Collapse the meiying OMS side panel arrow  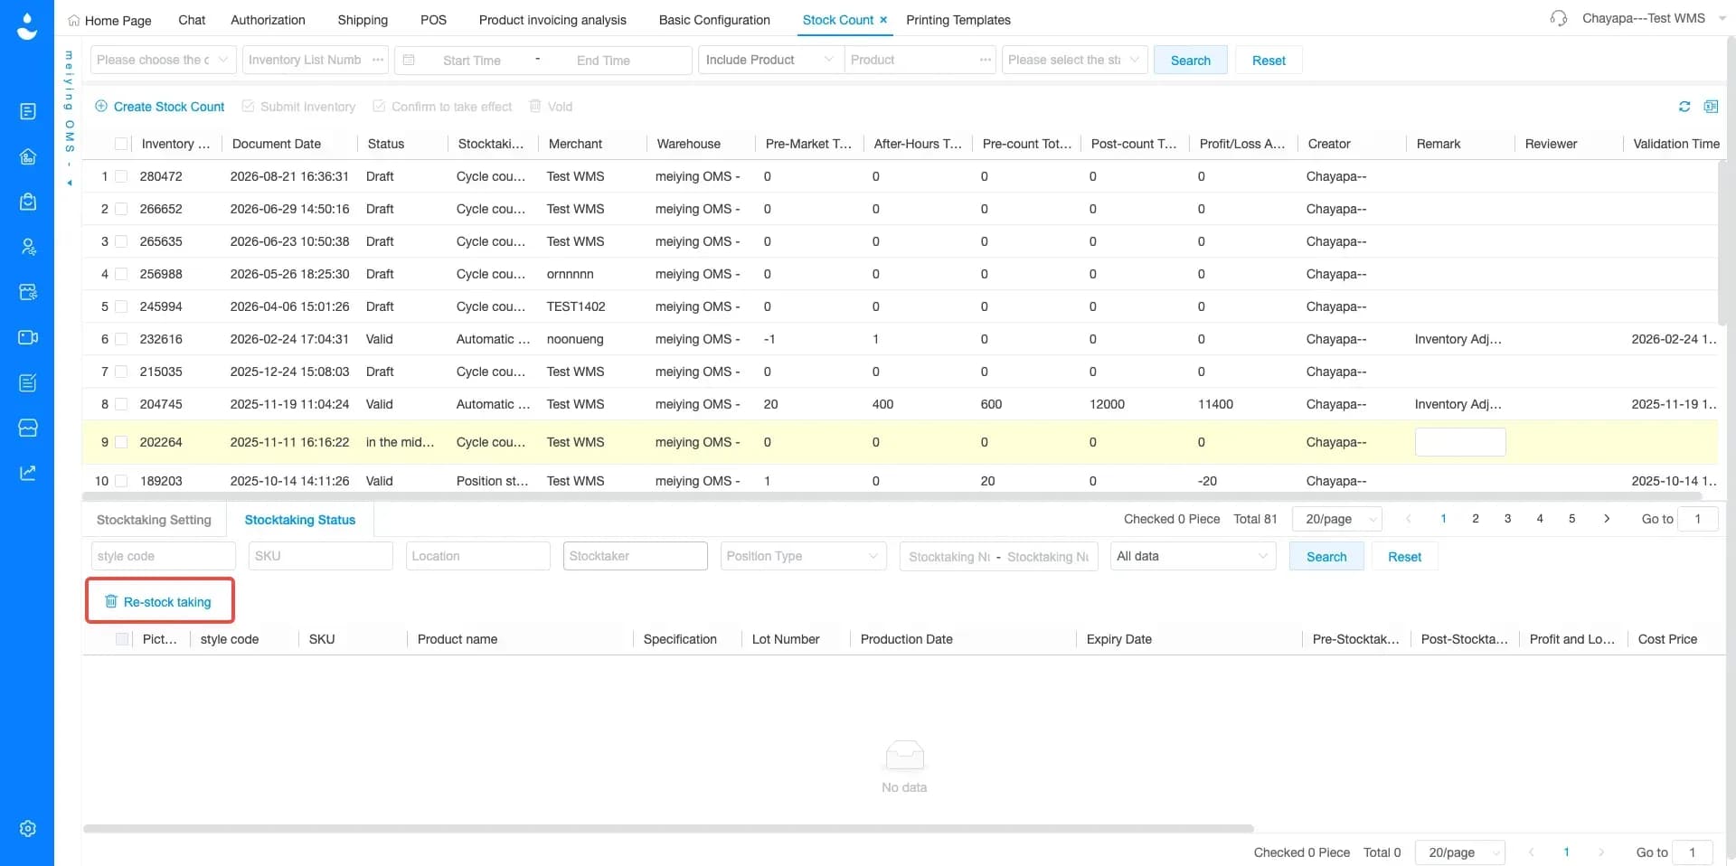pos(69,183)
